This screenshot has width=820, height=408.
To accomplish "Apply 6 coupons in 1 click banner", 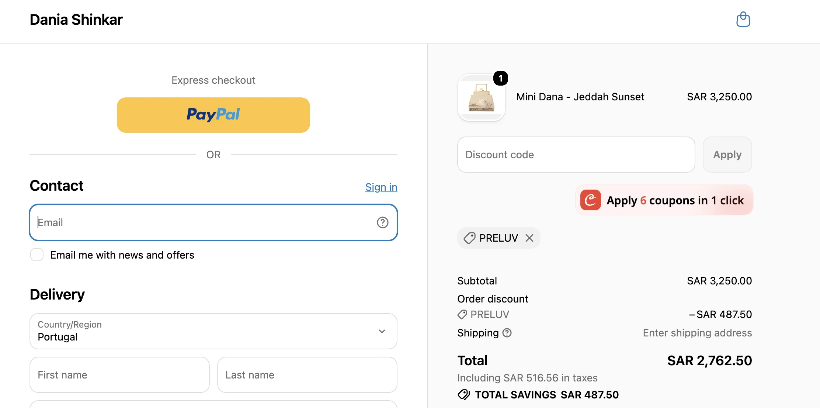I will (664, 200).
